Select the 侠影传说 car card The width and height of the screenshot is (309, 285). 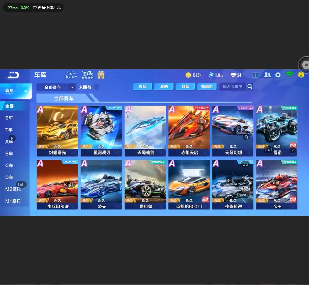[233, 185]
